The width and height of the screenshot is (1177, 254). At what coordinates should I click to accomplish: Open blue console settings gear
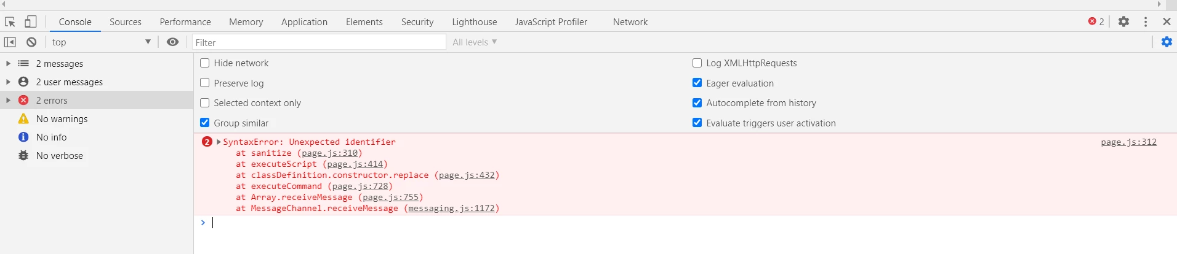[1167, 42]
